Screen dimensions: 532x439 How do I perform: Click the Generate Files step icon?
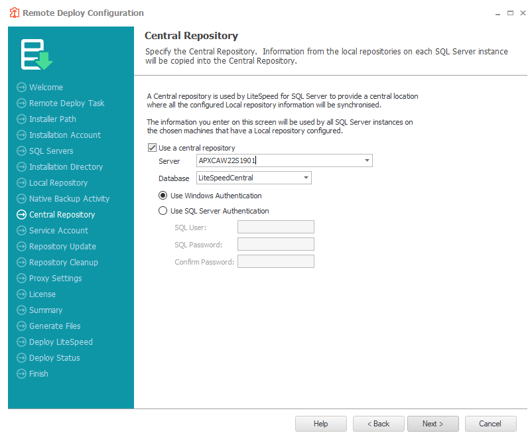(x=21, y=326)
